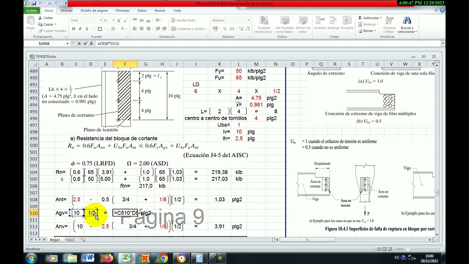Open Firefox from the taskbar

pos(108,258)
